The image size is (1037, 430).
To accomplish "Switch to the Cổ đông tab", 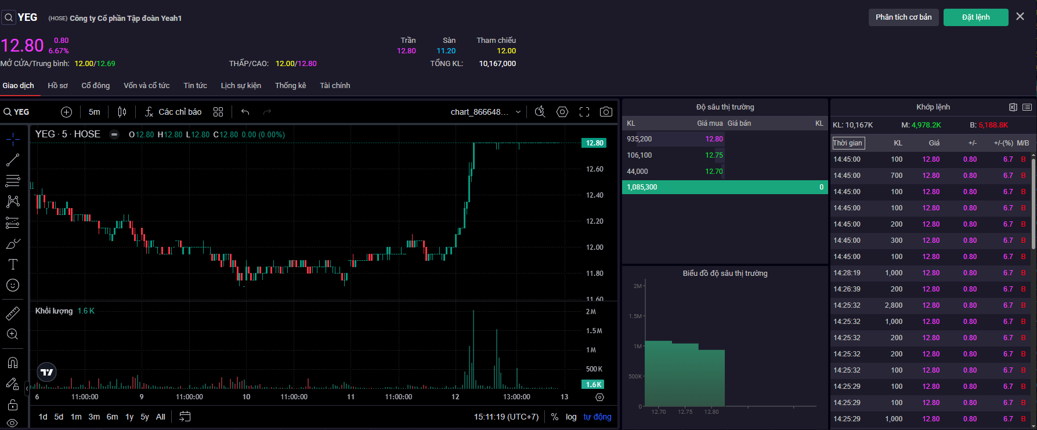I will tap(96, 86).
